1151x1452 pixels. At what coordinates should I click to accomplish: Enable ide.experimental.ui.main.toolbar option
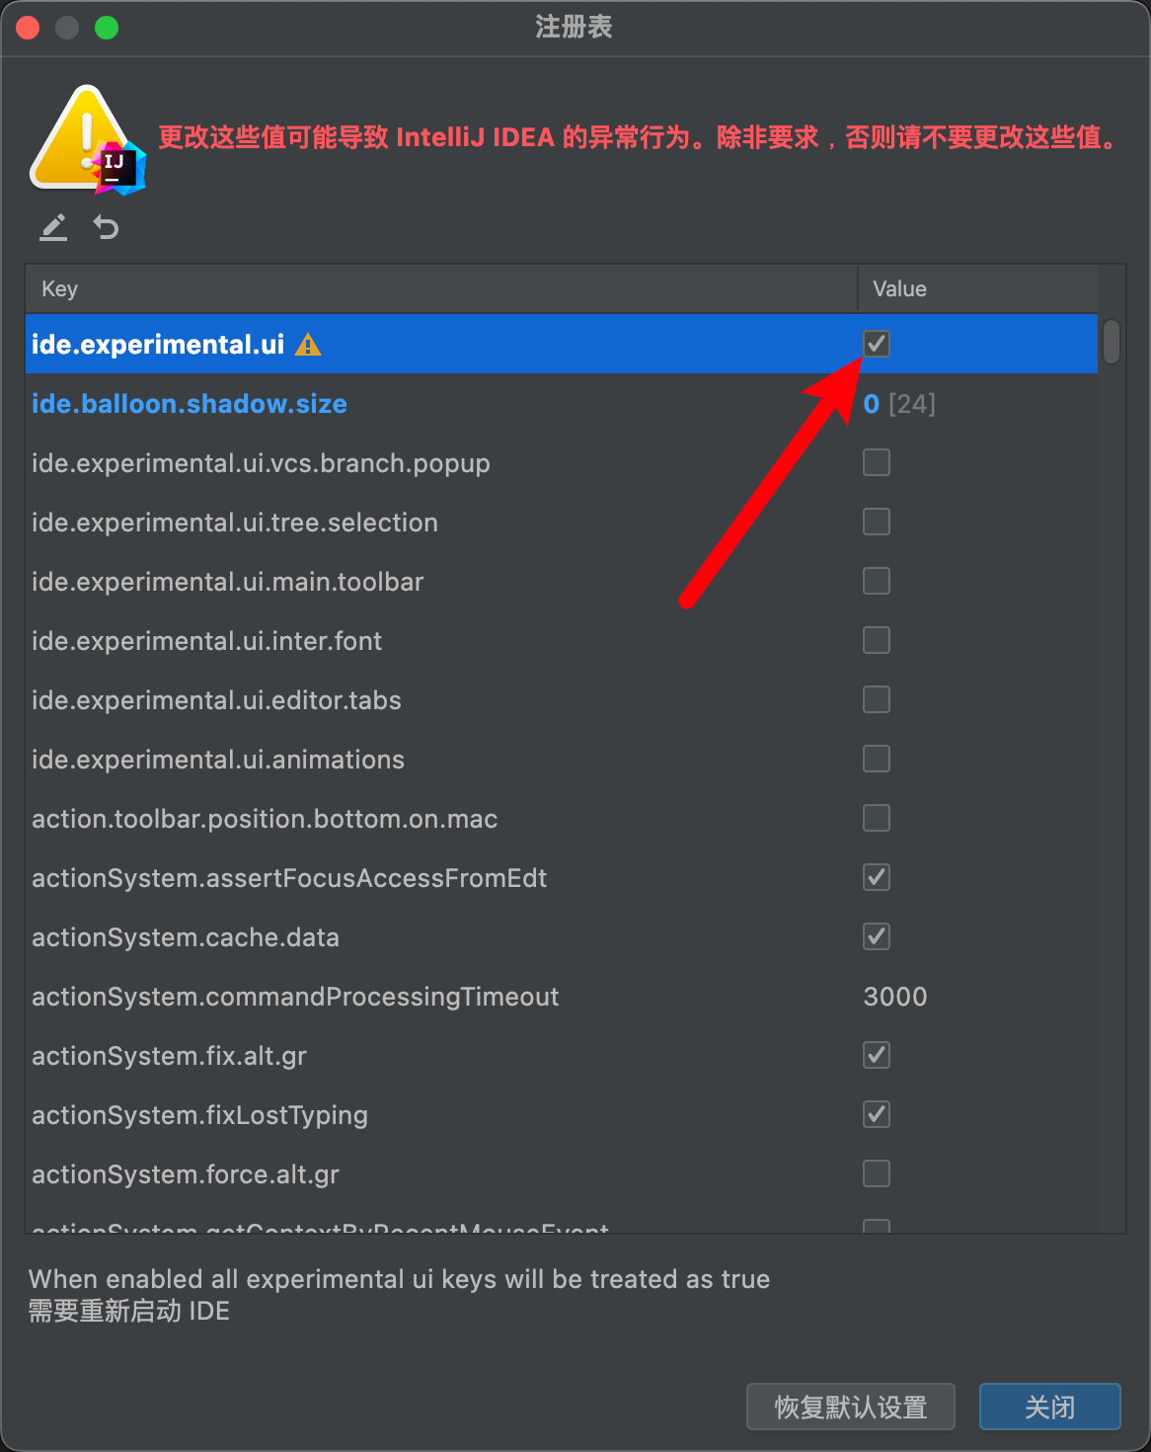point(877,581)
